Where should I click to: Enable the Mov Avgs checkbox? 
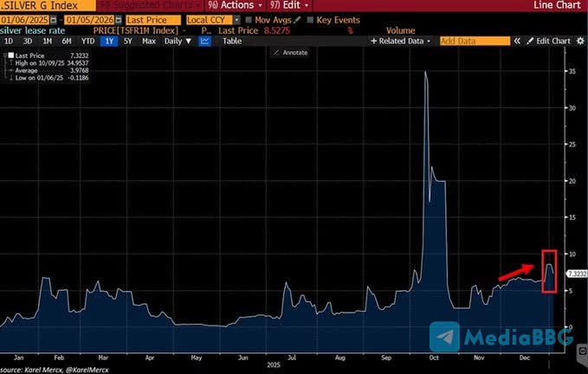(250, 18)
